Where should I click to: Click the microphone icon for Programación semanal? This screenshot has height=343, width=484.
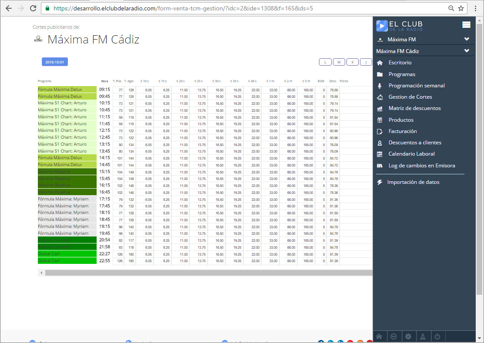click(x=380, y=86)
